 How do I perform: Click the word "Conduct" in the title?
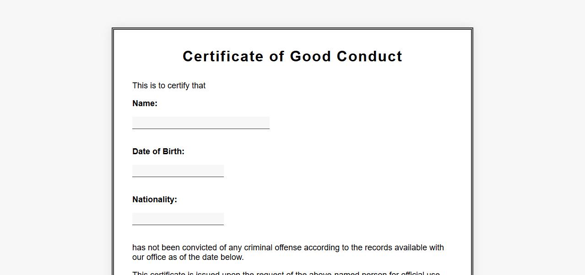(x=369, y=56)
